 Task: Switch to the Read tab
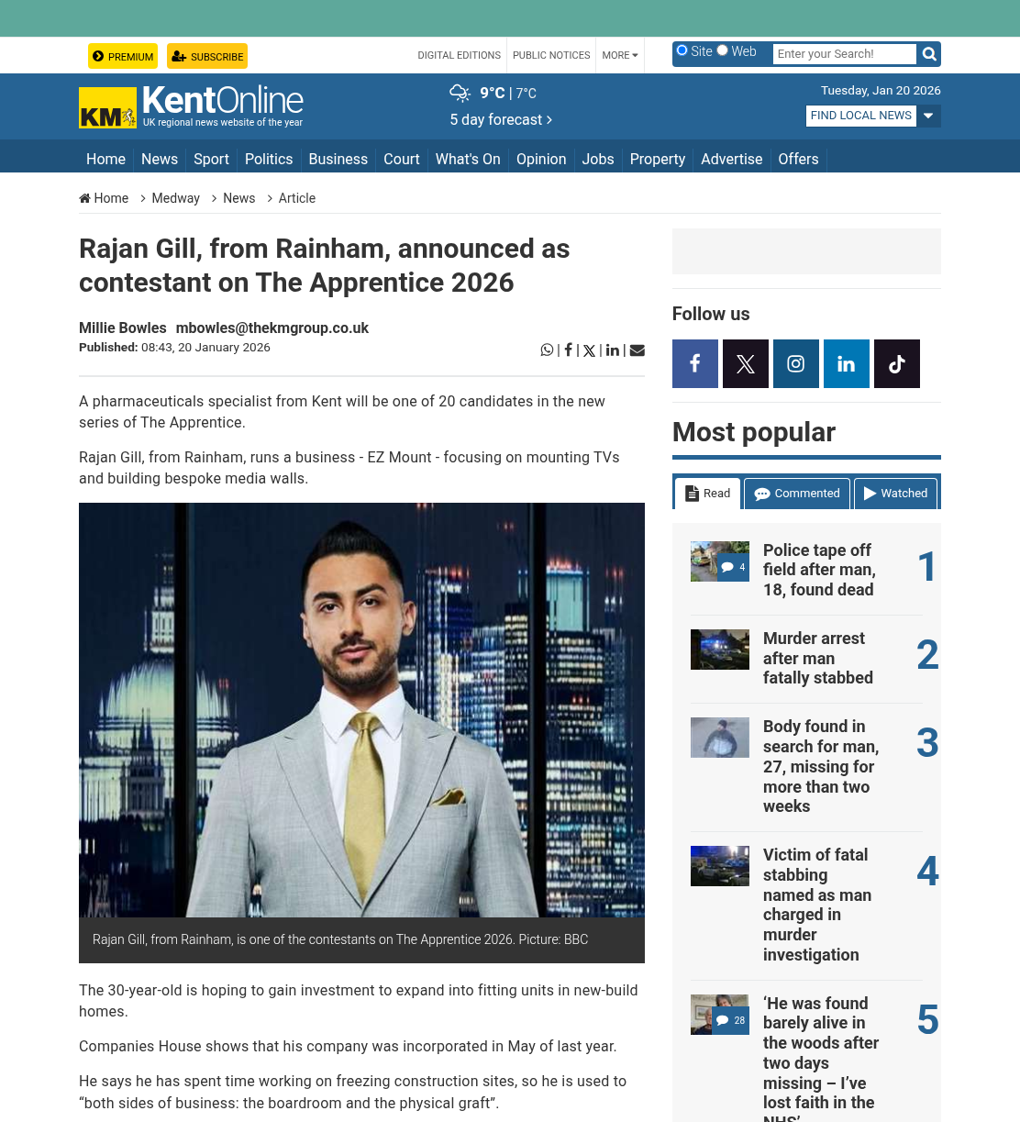click(708, 494)
